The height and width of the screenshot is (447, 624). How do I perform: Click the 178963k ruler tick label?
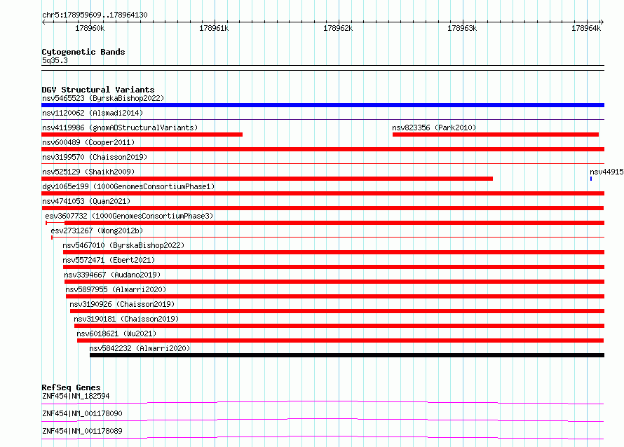[463, 28]
